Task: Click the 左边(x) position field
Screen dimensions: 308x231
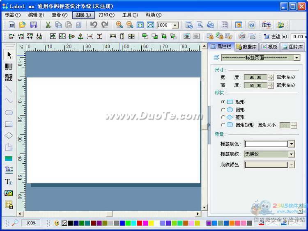Action: pos(299,37)
